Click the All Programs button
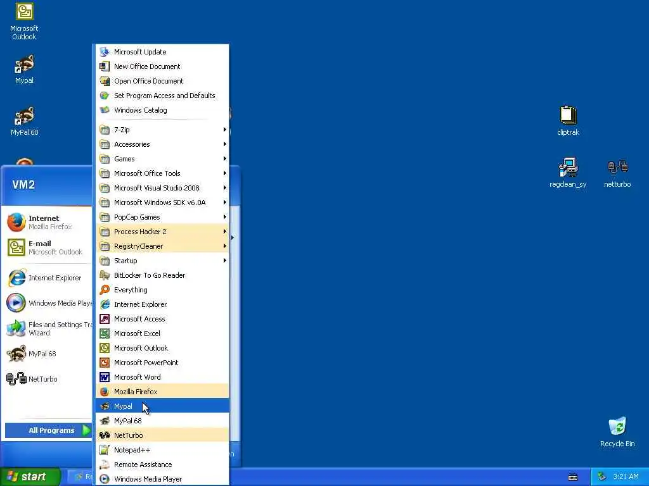This screenshot has width=649, height=486. (x=48, y=430)
